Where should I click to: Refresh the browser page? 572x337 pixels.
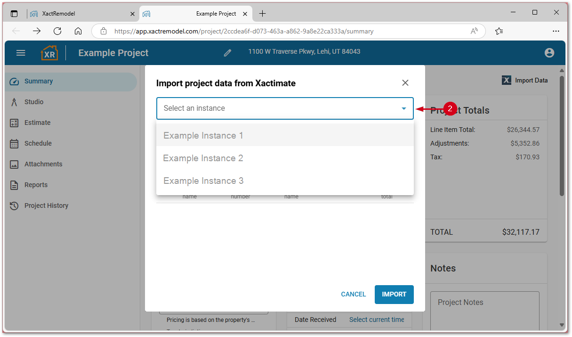point(57,31)
